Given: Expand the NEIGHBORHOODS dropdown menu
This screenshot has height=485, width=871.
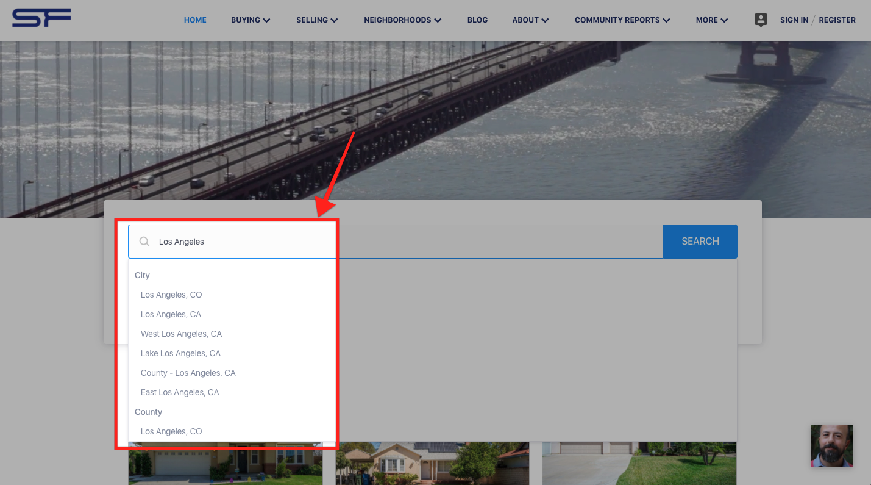Looking at the screenshot, I should click(x=402, y=20).
